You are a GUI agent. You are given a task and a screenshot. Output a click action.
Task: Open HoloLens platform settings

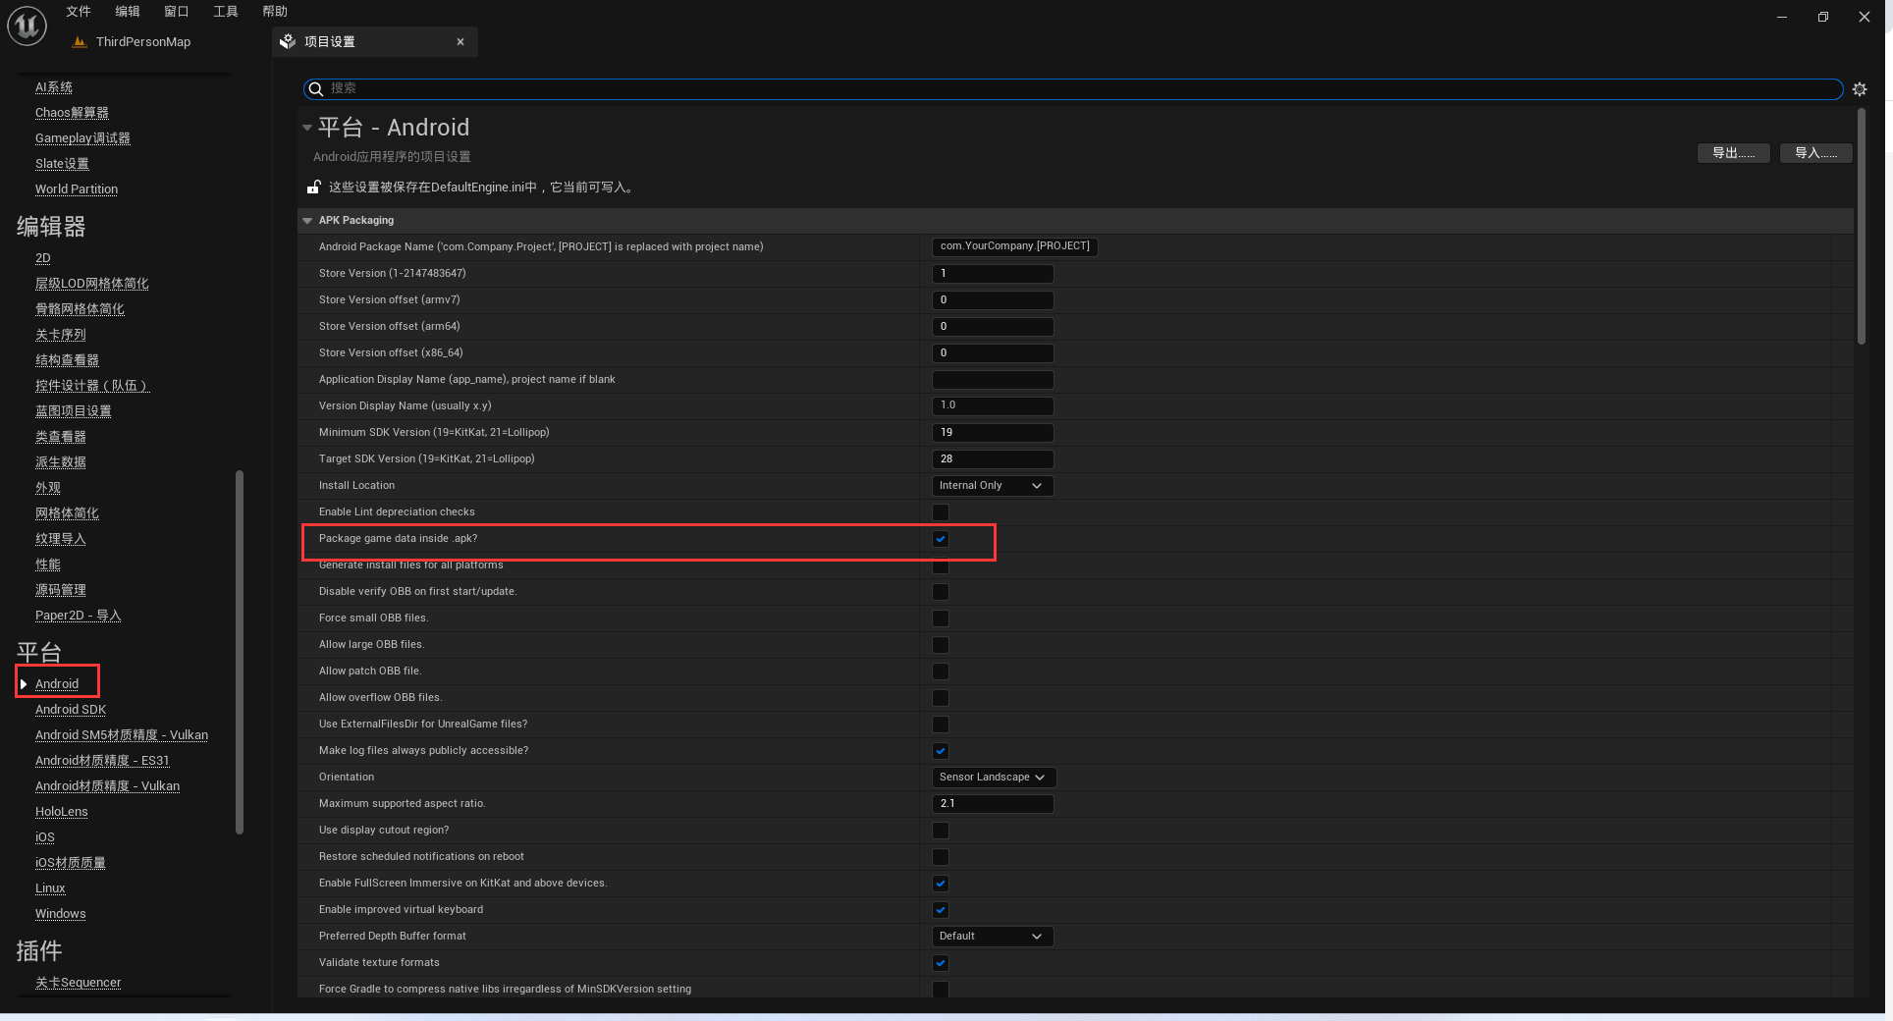coord(62,812)
